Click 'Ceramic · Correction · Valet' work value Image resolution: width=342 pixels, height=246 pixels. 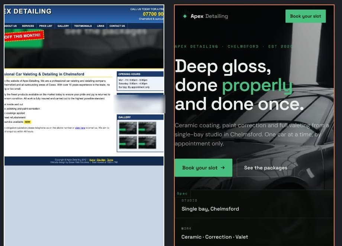[214, 237]
